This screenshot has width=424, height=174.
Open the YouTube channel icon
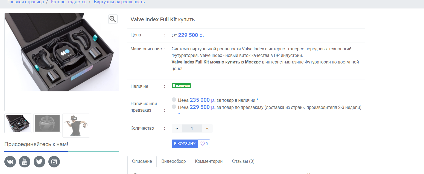tap(25, 162)
